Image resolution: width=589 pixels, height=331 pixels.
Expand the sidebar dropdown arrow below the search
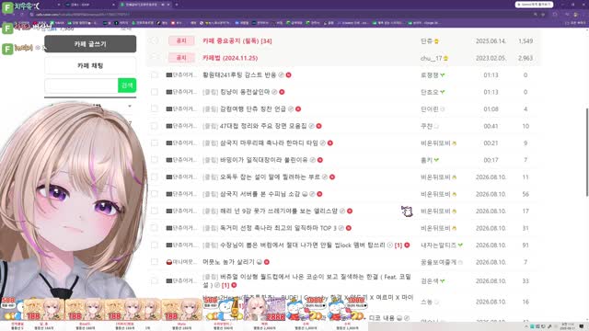click(x=130, y=107)
